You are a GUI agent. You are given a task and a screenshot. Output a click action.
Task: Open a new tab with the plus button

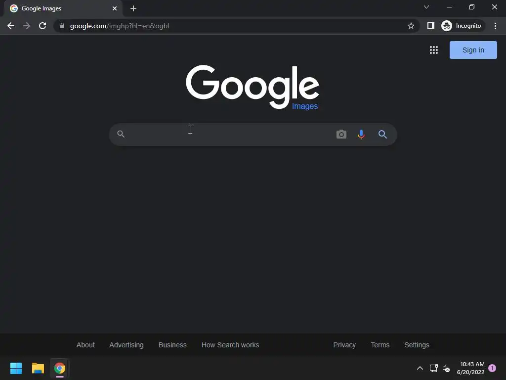[133, 8]
